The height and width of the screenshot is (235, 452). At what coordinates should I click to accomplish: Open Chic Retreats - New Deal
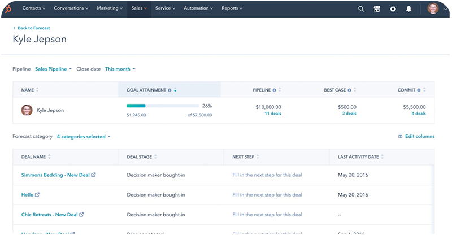point(49,215)
